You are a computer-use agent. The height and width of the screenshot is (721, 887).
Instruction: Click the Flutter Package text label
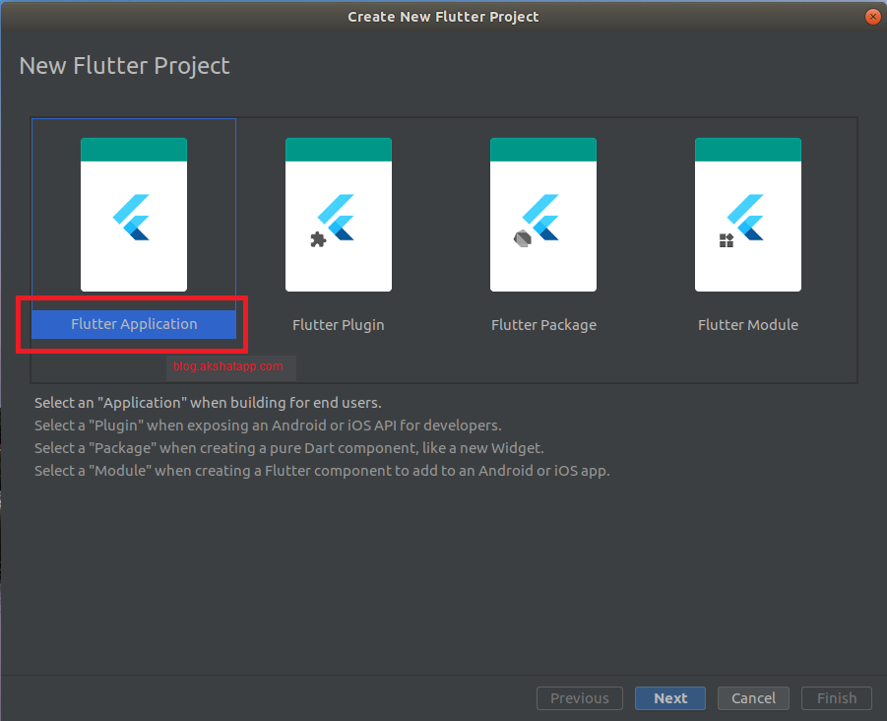(x=543, y=324)
